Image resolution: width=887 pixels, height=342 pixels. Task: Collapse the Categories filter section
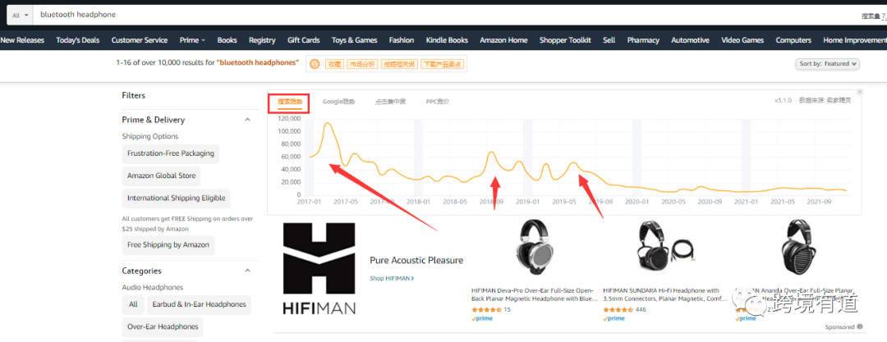pos(247,271)
